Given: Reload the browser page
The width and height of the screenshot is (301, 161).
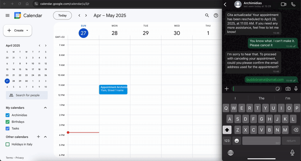Looking at the screenshot, I should point(20,4).
